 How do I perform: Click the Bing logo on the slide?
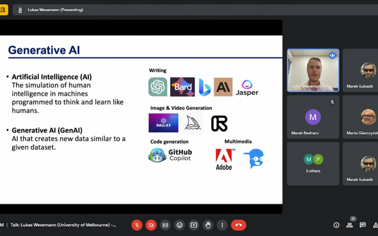[x=205, y=87]
